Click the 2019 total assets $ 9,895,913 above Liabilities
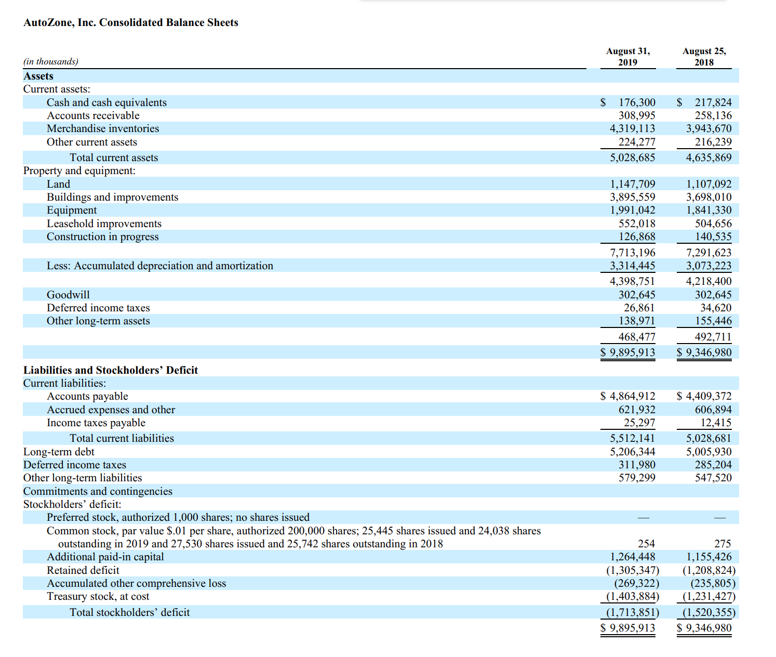The width and height of the screenshot is (776, 657). [x=628, y=352]
